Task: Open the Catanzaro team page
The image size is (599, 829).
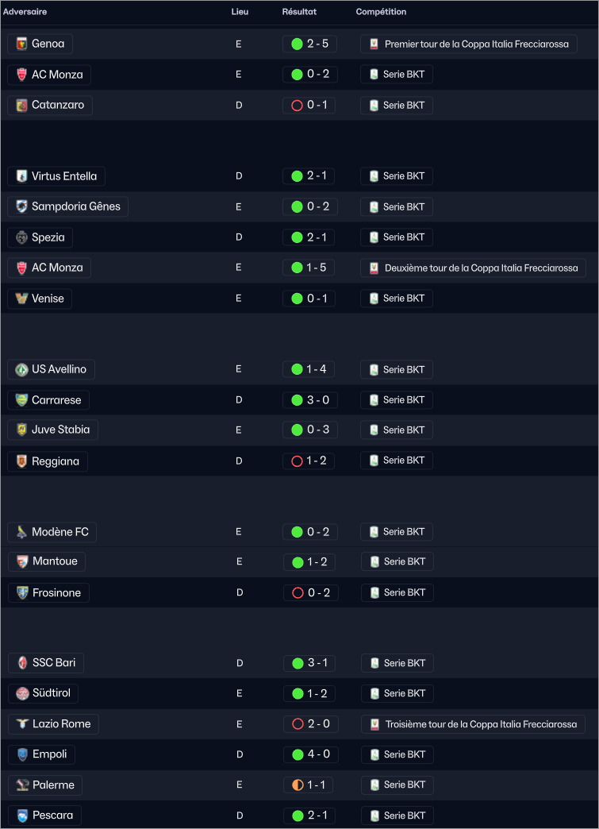Action: tap(57, 105)
